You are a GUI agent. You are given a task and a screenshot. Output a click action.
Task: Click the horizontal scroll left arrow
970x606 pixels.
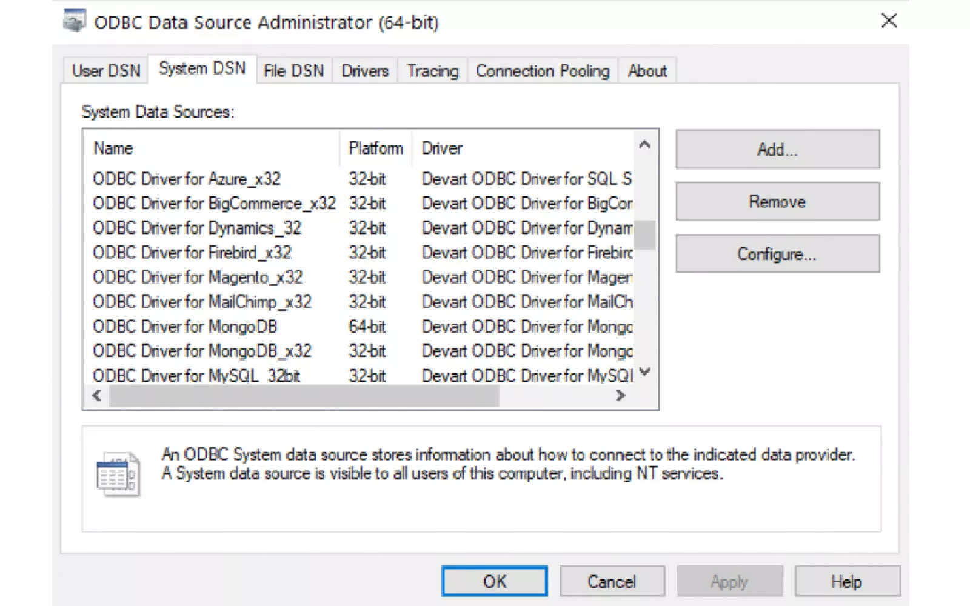click(x=97, y=396)
